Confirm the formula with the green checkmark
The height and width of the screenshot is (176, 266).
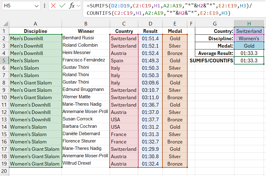(62, 6)
